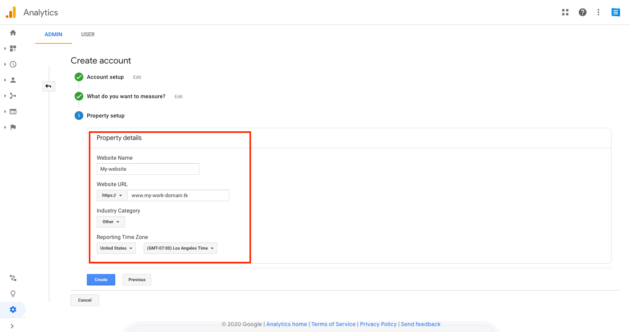This screenshot has height=332, width=630.
Task: Open Conversions flag icon in the sidebar
Action: coord(13,127)
